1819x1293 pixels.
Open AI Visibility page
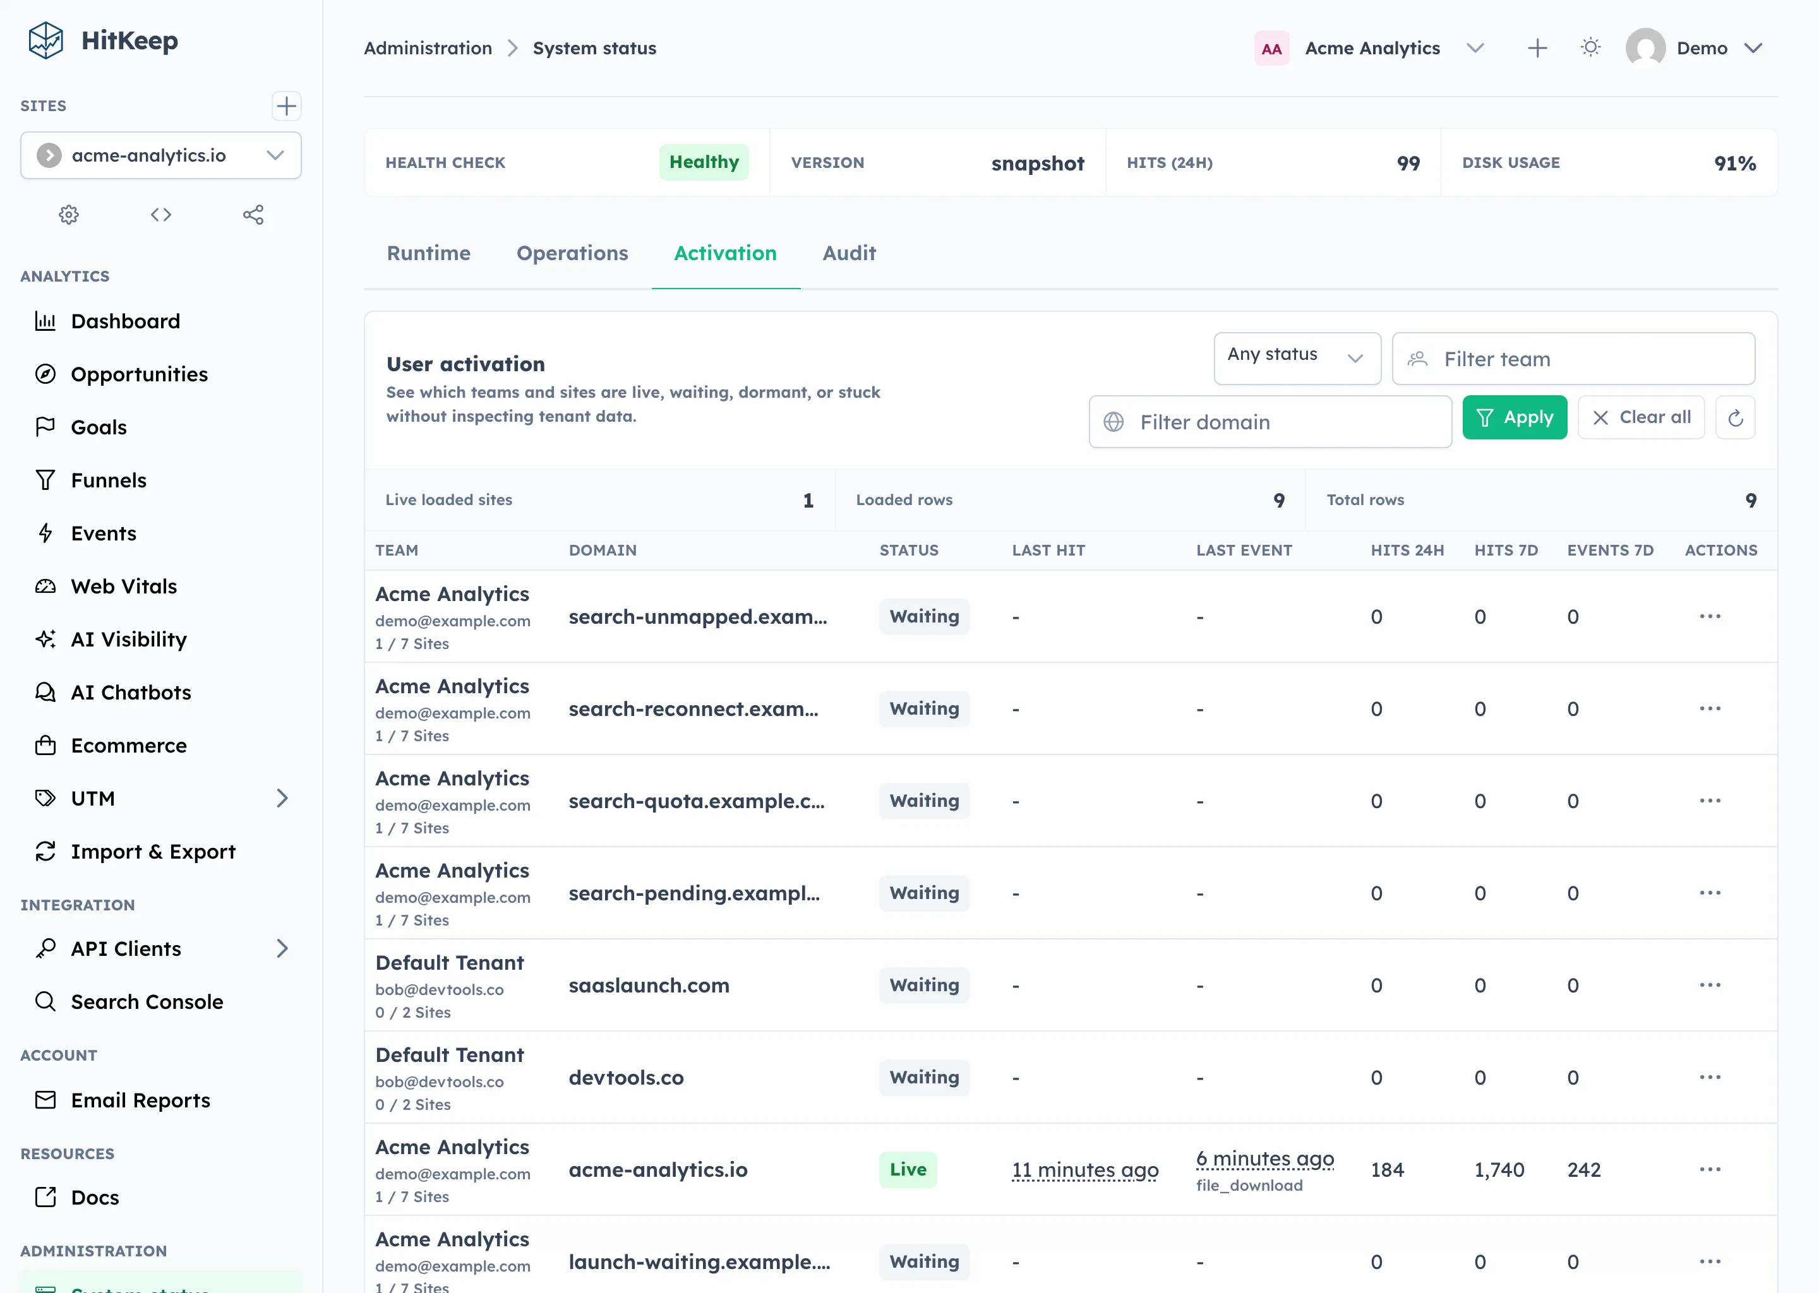(161, 640)
